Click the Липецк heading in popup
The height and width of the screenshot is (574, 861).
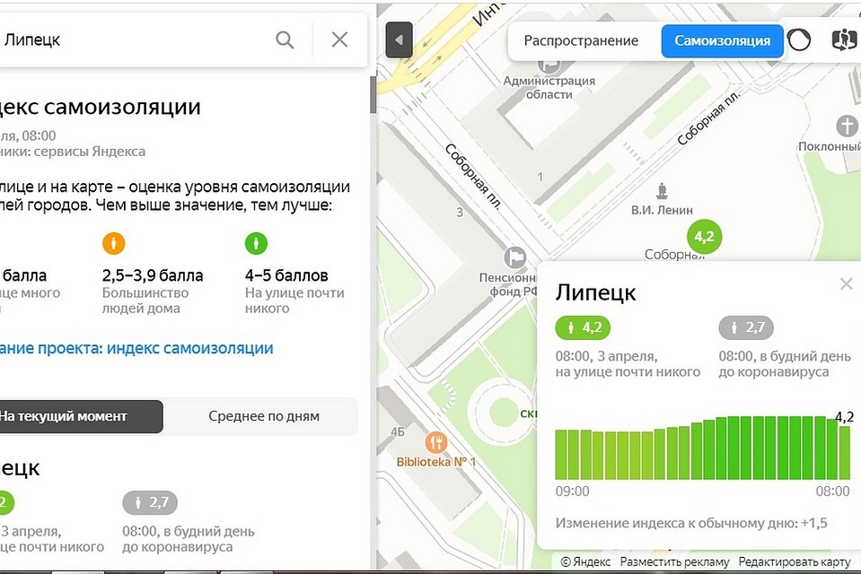click(x=595, y=292)
